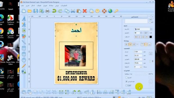The height and width of the screenshot is (98, 174).
Task: Enable the shadow (ظل) checkbox
Action: tap(126, 85)
